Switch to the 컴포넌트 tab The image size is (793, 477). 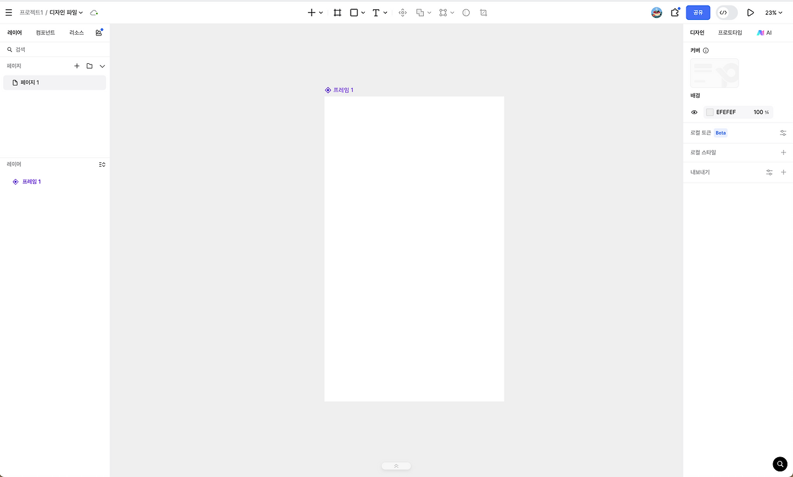pos(45,33)
